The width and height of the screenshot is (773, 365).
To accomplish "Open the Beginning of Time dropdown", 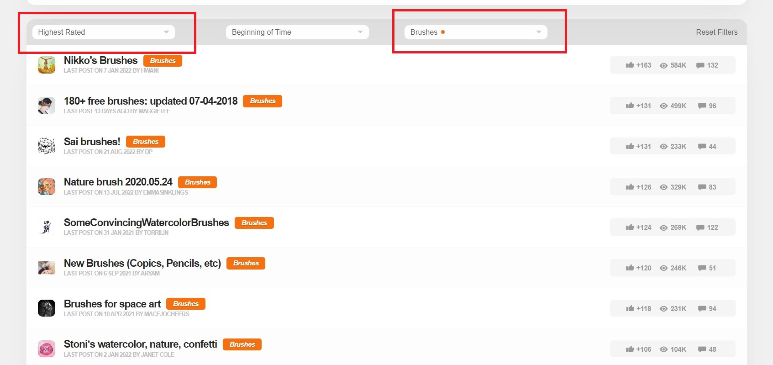I will click(297, 32).
